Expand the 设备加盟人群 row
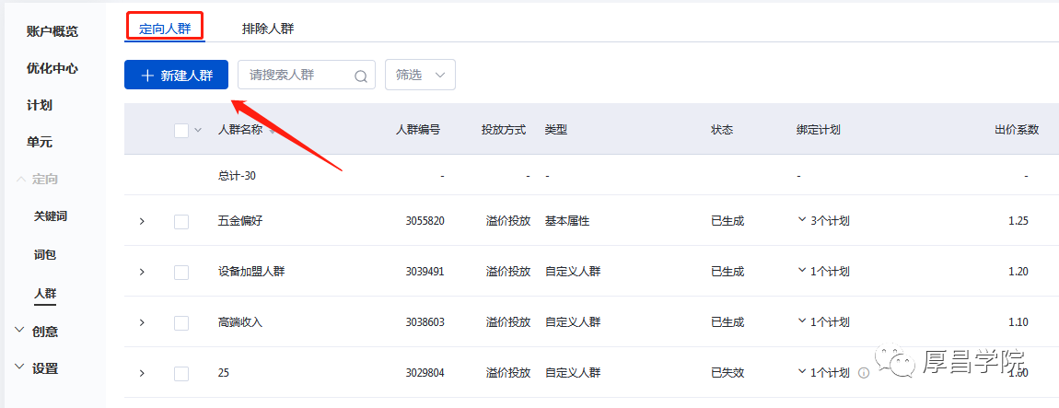The width and height of the screenshot is (1059, 408). tap(142, 272)
